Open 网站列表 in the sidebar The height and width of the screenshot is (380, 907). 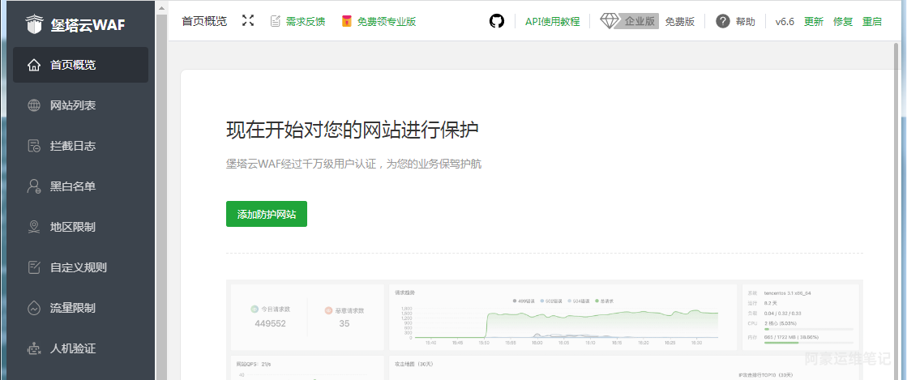(x=80, y=105)
